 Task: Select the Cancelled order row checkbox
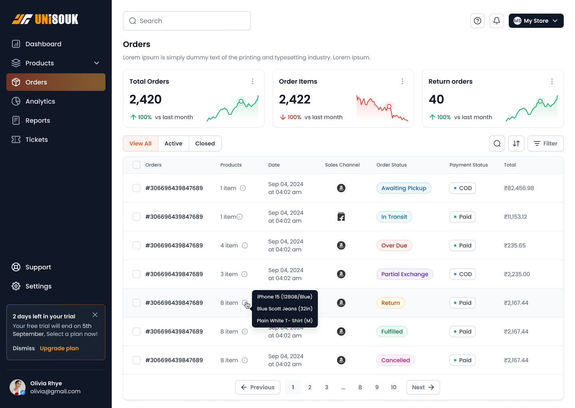click(137, 360)
